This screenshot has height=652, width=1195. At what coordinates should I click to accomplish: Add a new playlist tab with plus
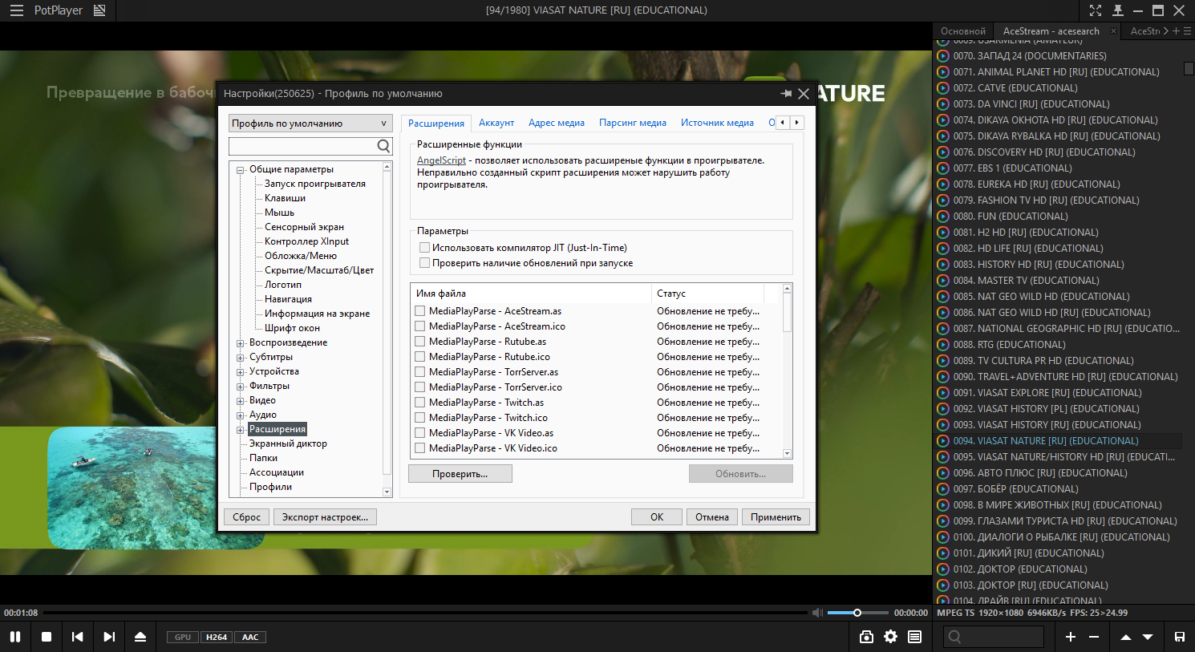(x=1176, y=31)
